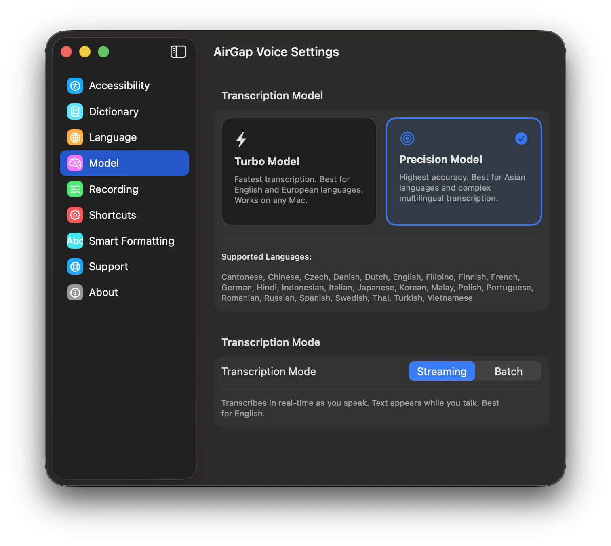Click the yellow minimize window button

(x=85, y=52)
